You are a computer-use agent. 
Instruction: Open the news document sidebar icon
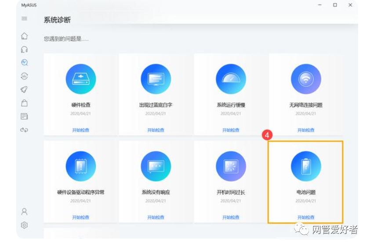(24, 116)
